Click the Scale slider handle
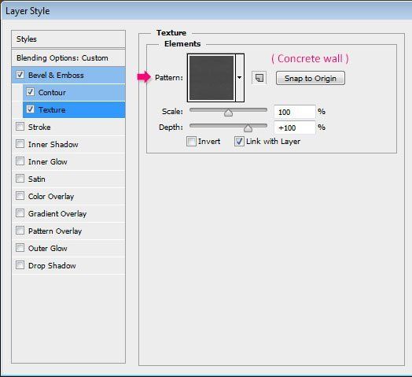The width and height of the screenshot is (412, 377). [x=228, y=113]
